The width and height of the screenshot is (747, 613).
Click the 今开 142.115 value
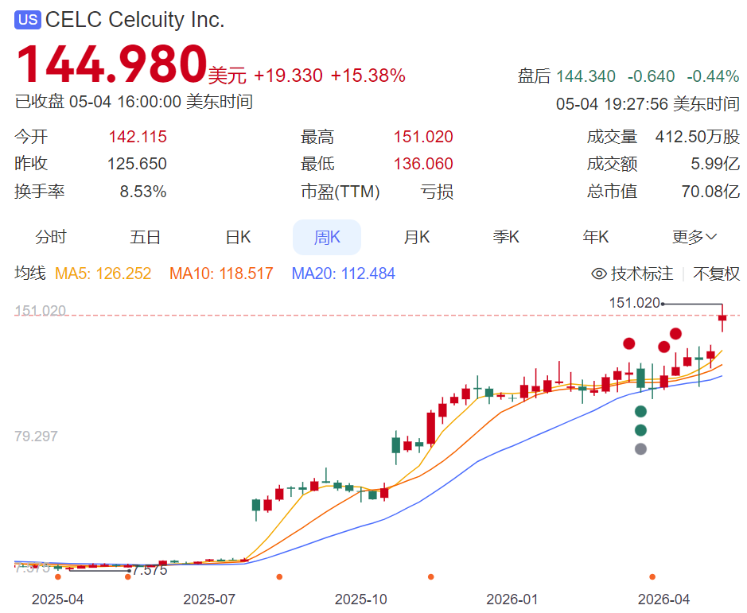(138, 138)
